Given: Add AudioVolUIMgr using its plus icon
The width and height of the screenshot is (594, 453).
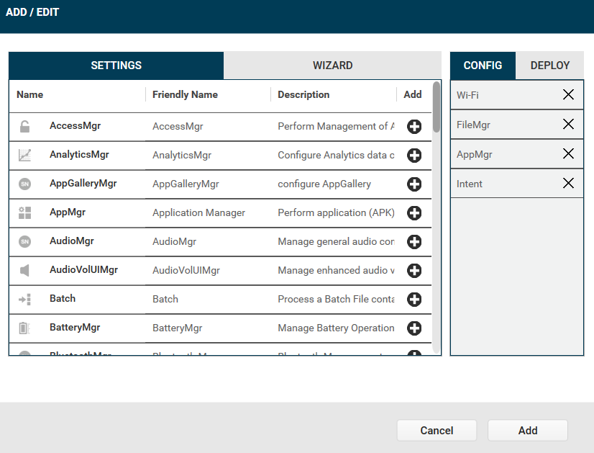Looking at the screenshot, I should (414, 271).
